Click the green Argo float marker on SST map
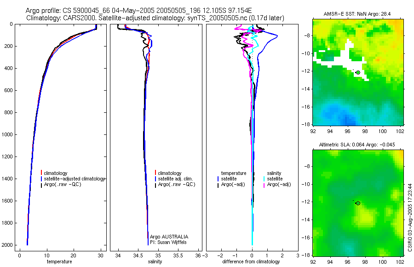Screen dimensions: 414x267 [358, 72]
